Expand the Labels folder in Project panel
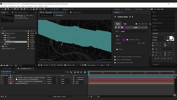Image resolution: width=177 pixels, height=100 pixels. click(x=3, y=40)
